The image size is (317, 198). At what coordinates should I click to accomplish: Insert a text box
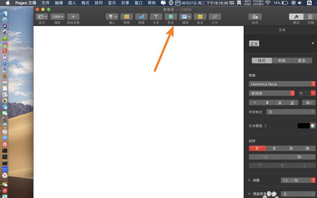156,16
